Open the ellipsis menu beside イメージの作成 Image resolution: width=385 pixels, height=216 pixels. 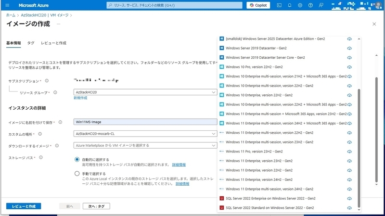pyautogui.click(x=58, y=24)
